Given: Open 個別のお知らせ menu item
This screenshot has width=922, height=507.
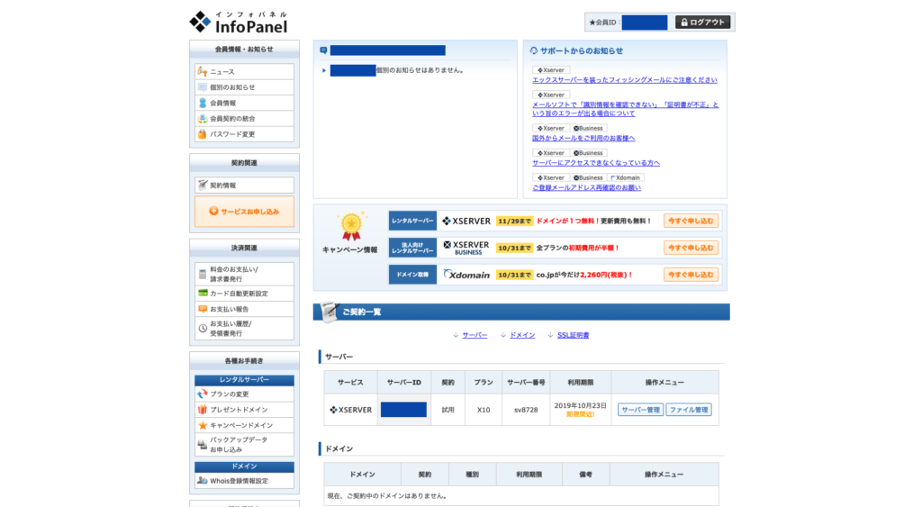Looking at the screenshot, I should [x=244, y=87].
